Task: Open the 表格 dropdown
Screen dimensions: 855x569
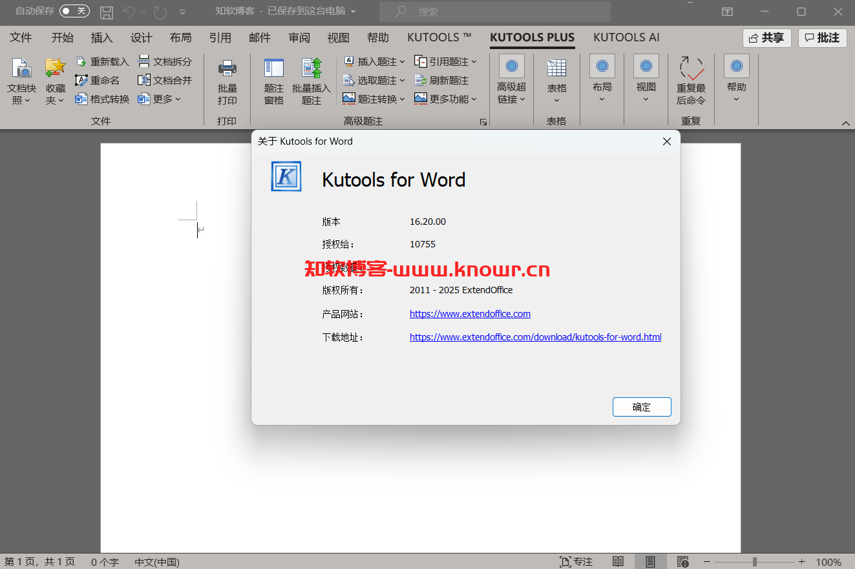Action: (556, 81)
